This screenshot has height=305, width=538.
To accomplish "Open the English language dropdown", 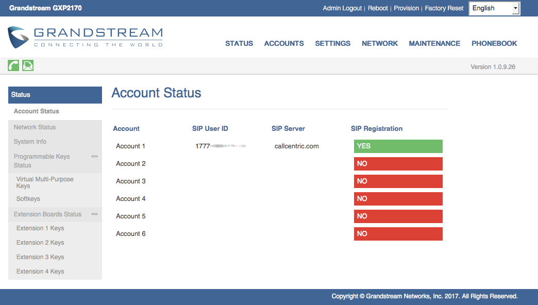I will click(x=494, y=8).
